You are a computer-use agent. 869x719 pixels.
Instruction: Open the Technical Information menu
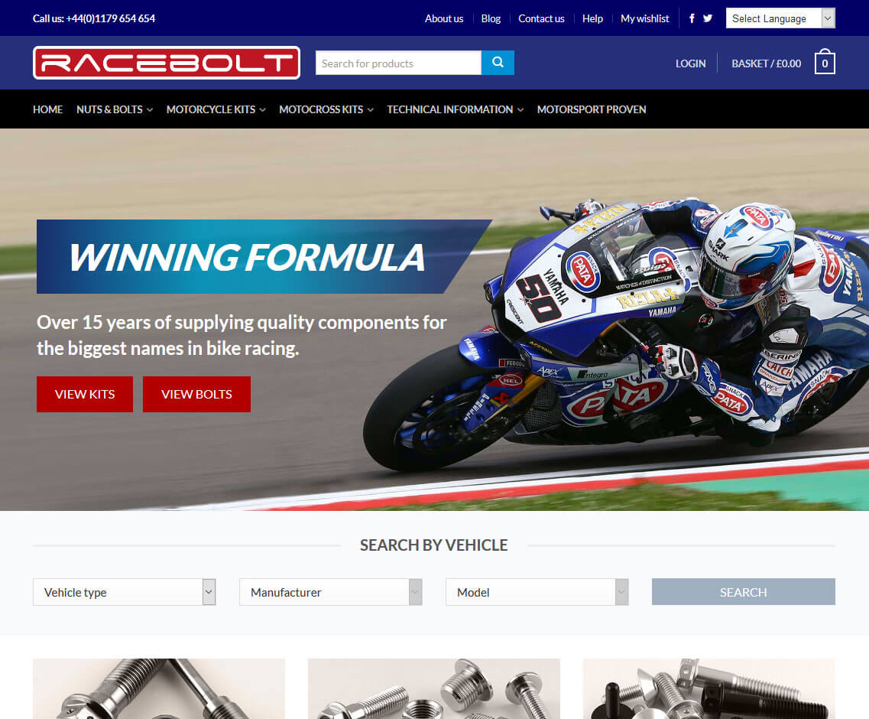(455, 109)
